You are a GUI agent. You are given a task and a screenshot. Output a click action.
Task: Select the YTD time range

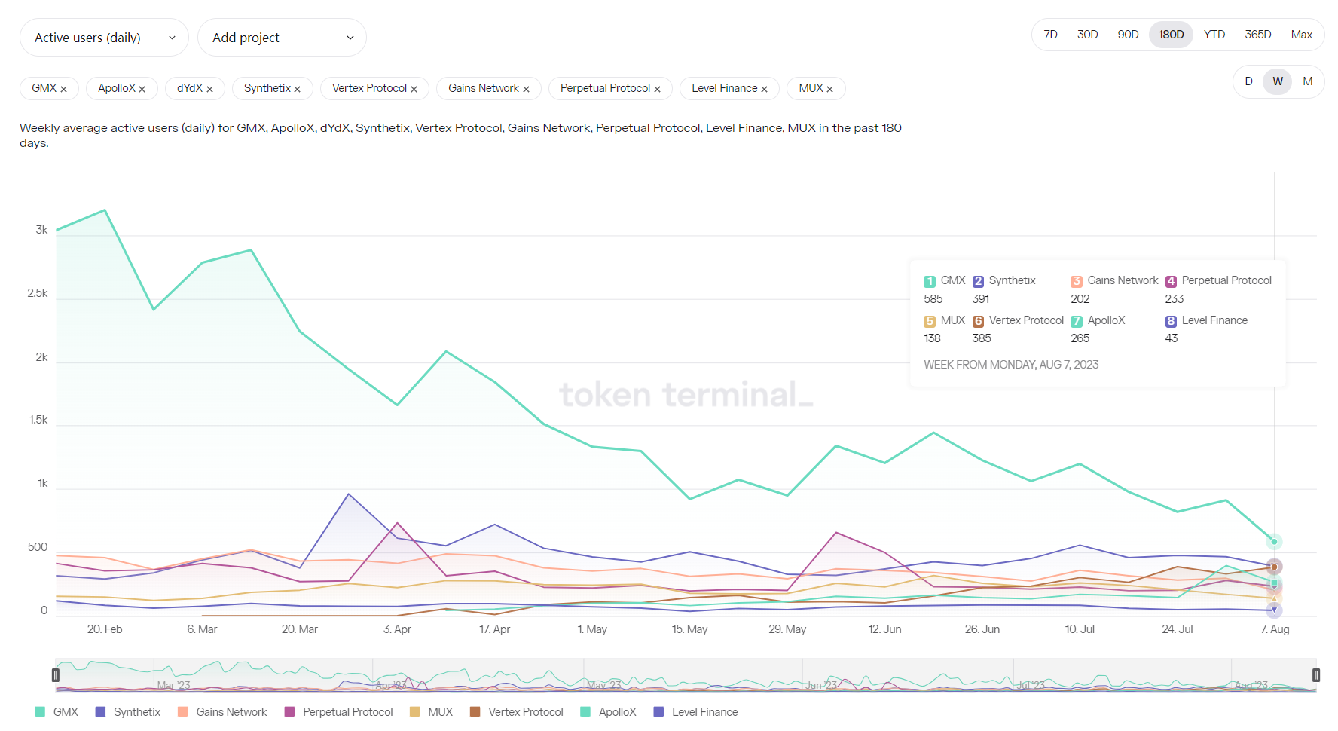(x=1214, y=35)
